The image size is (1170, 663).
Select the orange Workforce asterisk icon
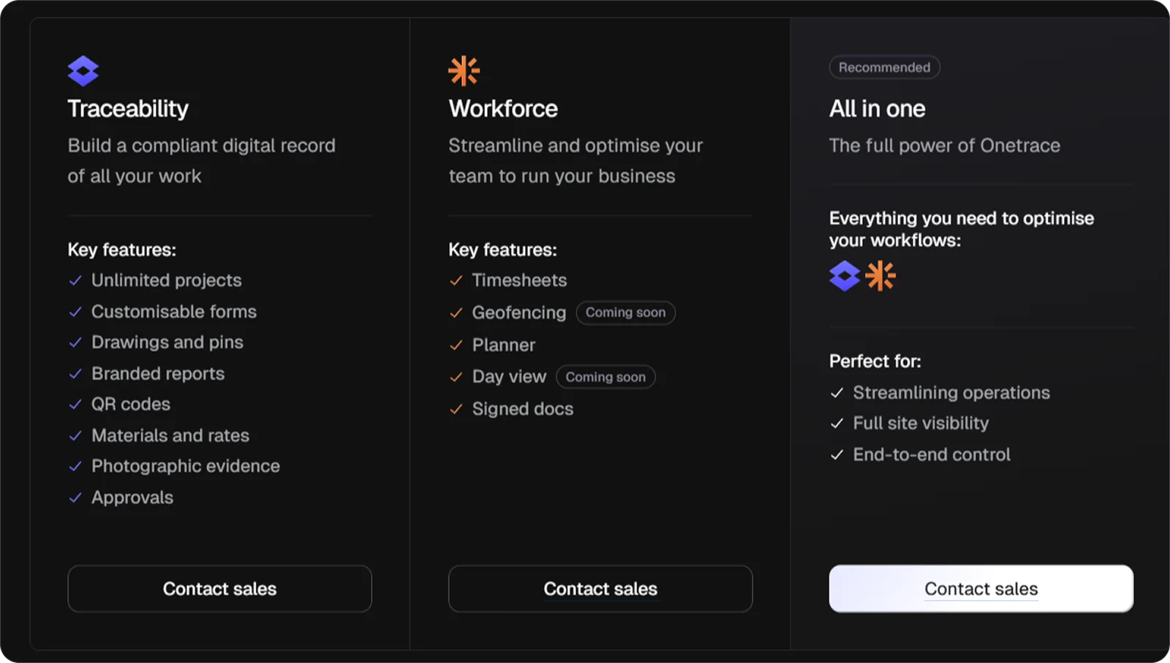[x=465, y=70]
